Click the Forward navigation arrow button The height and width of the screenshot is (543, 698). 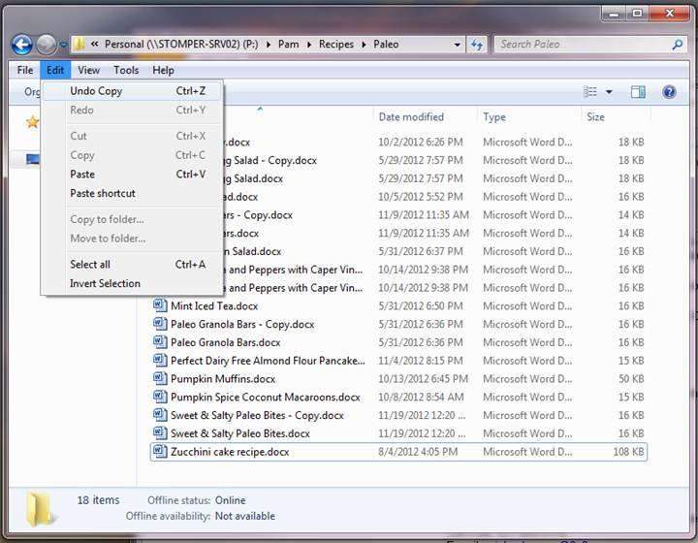(46, 45)
